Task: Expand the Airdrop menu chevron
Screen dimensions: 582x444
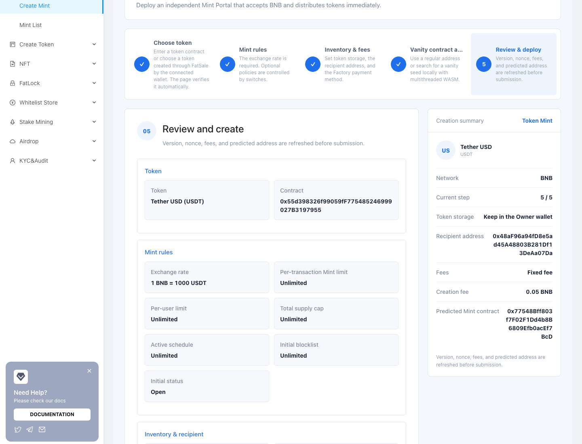Action: click(94, 141)
